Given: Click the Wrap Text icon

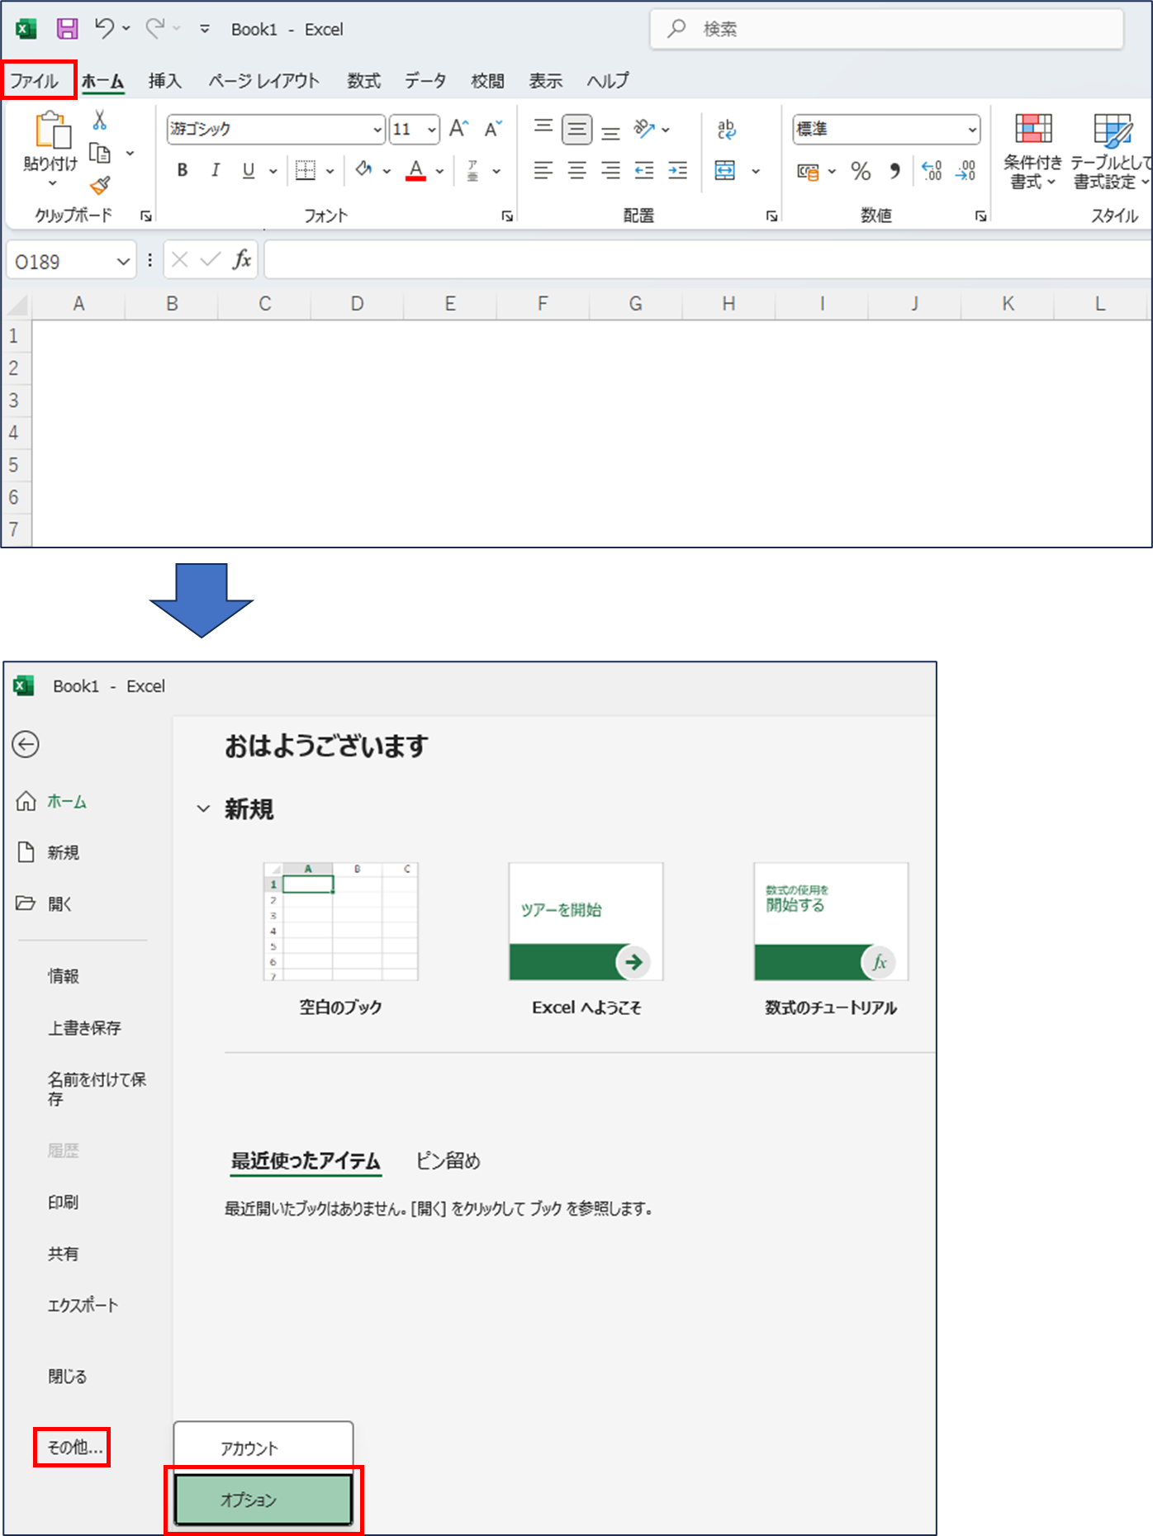Looking at the screenshot, I should point(726,129).
